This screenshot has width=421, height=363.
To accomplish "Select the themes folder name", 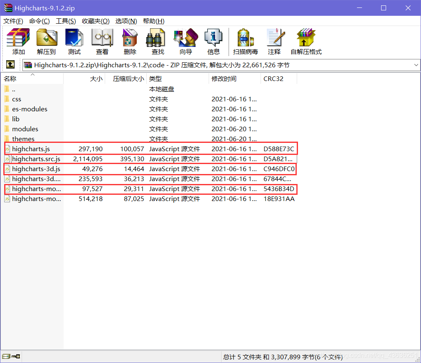I will (23, 139).
